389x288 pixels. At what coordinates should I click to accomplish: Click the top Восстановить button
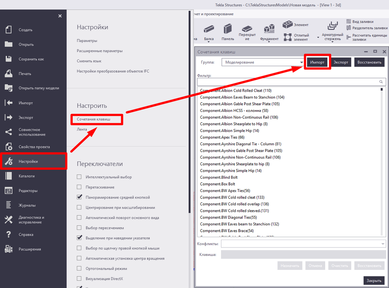[x=369, y=62]
